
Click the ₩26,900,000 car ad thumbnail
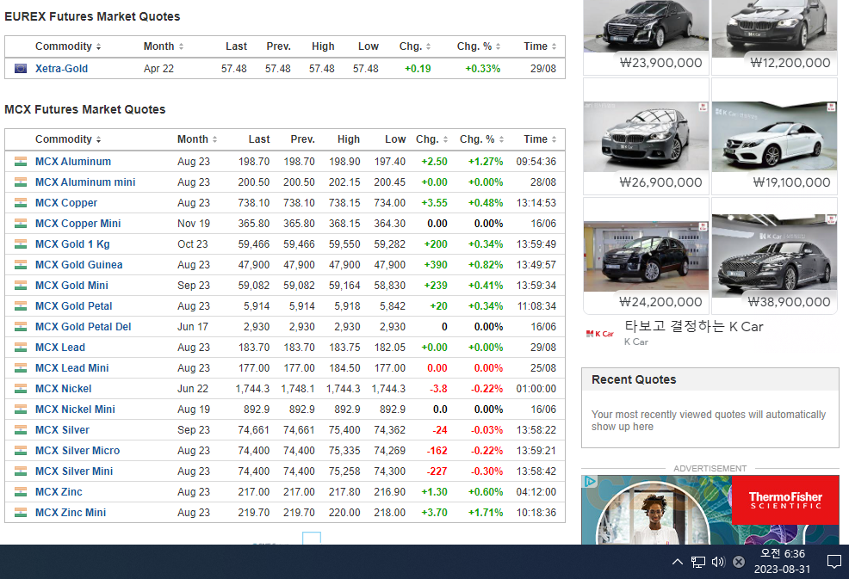pos(646,137)
